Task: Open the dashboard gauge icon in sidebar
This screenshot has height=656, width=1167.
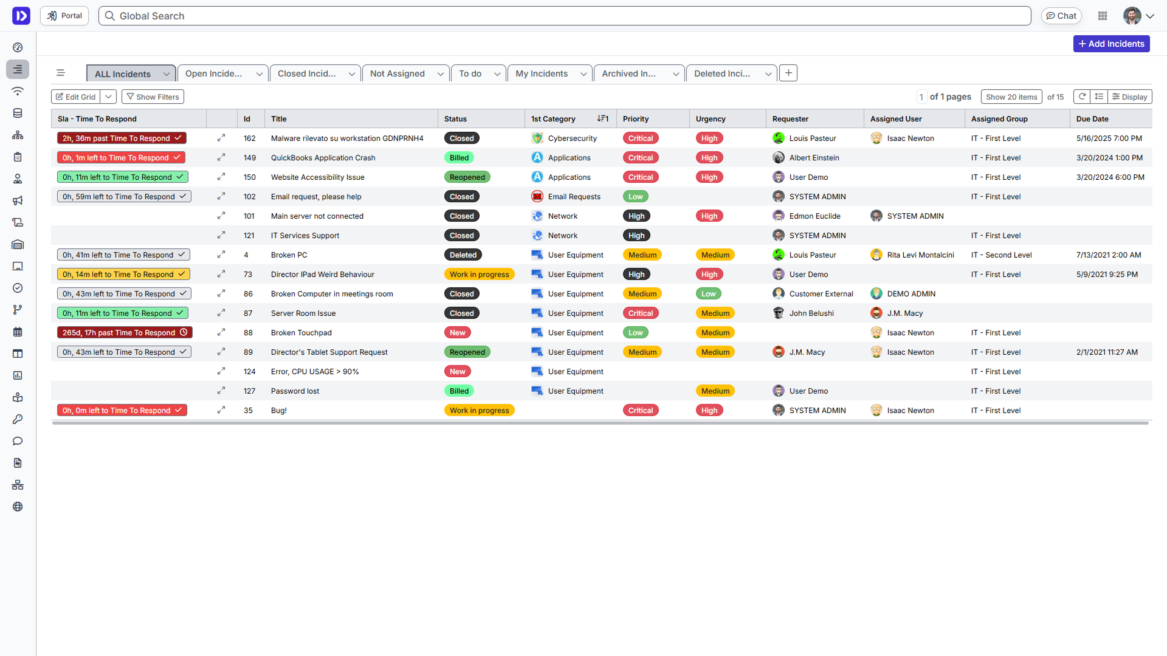Action: [x=18, y=47]
